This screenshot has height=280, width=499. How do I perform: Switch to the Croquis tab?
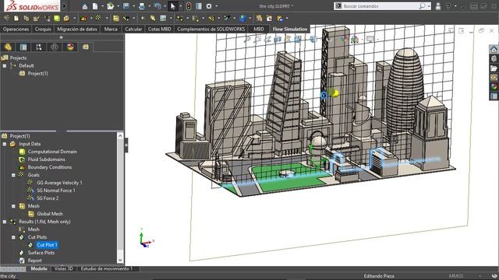pos(43,30)
